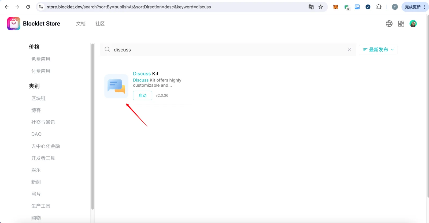Open Chrome's three-dot menu
Screen dimensions: 429x223
click(424, 7)
